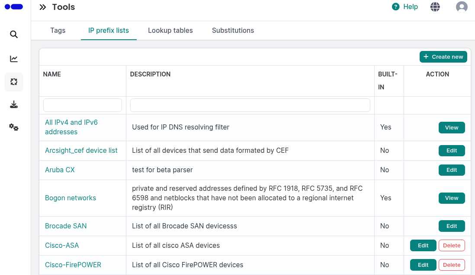Click the active Tools icon in the sidebar
Screen dimensions: 475x275
click(13, 82)
